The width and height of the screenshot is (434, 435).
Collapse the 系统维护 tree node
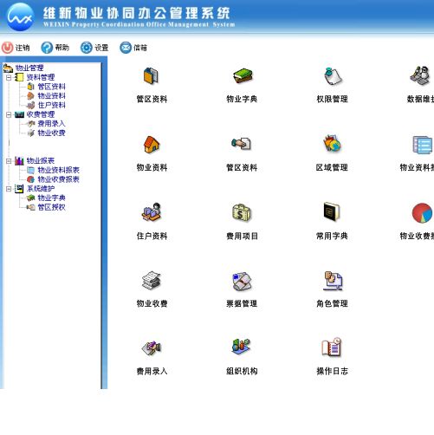(x=9, y=189)
